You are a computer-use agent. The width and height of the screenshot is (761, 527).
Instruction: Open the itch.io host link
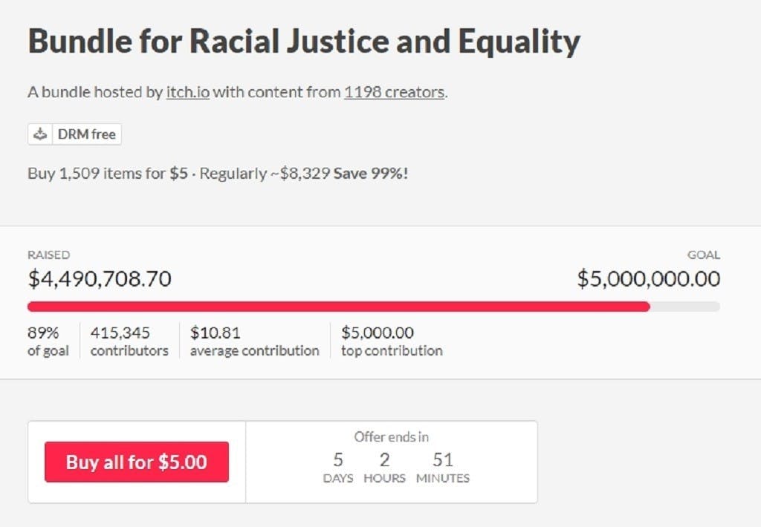coord(188,93)
